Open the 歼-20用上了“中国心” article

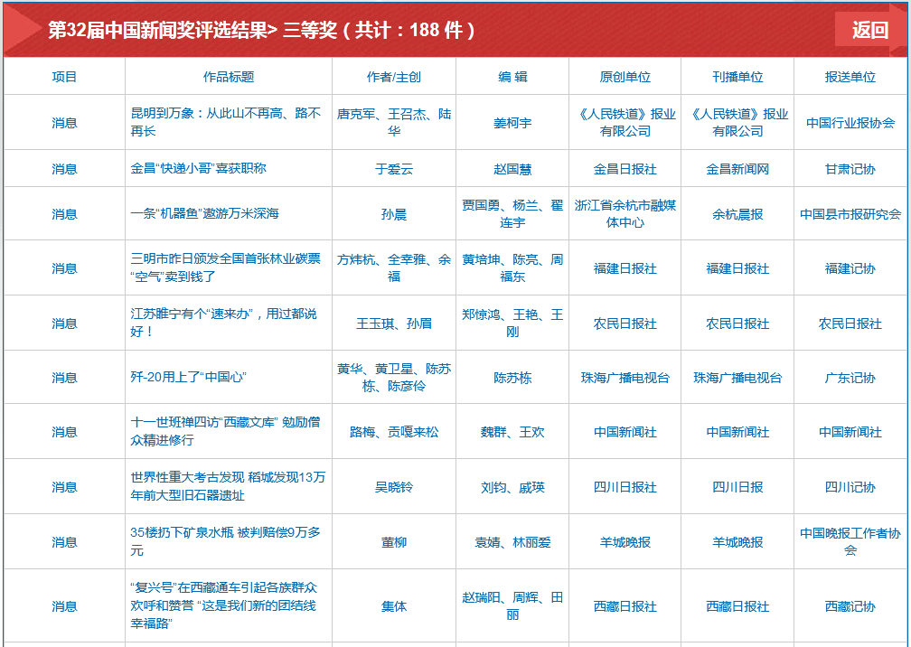pyautogui.click(x=189, y=377)
